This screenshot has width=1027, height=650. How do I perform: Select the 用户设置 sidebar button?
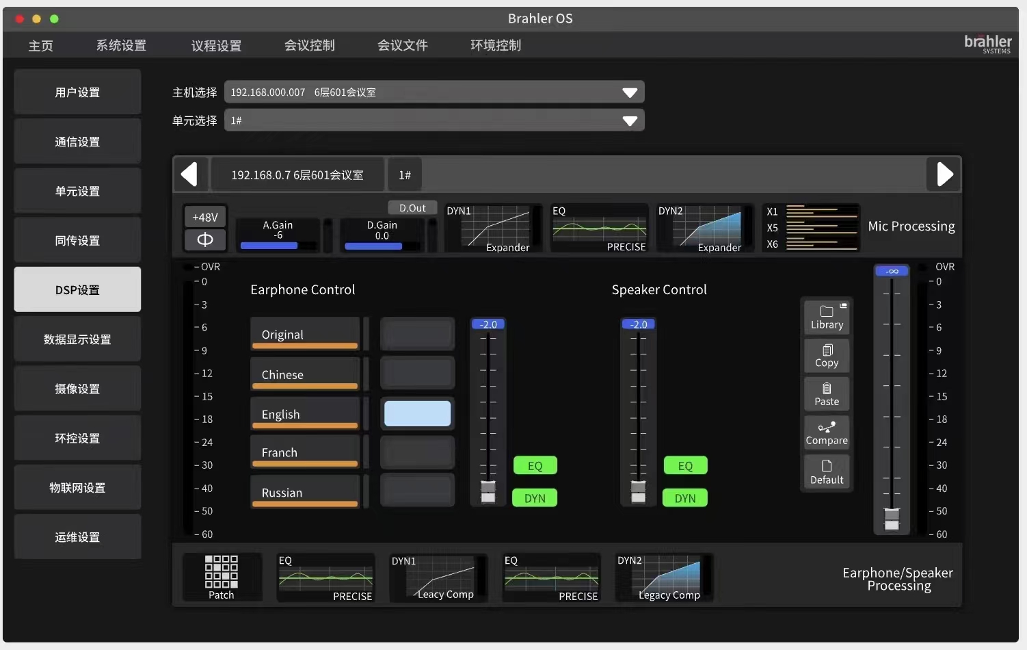(x=77, y=92)
